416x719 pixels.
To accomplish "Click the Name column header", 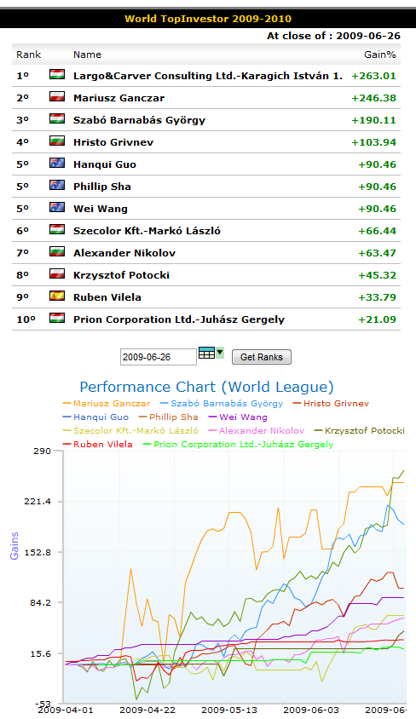I will click(x=87, y=55).
